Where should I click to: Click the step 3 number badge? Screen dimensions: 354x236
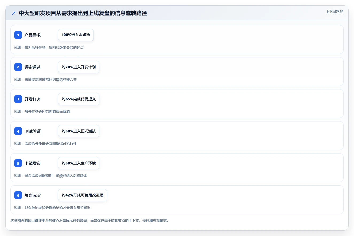(x=18, y=99)
